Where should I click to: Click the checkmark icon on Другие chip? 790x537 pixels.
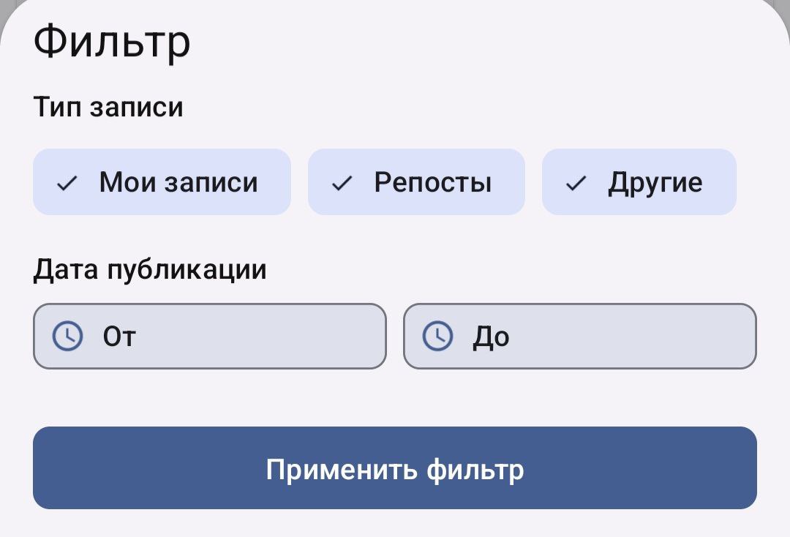click(x=576, y=183)
